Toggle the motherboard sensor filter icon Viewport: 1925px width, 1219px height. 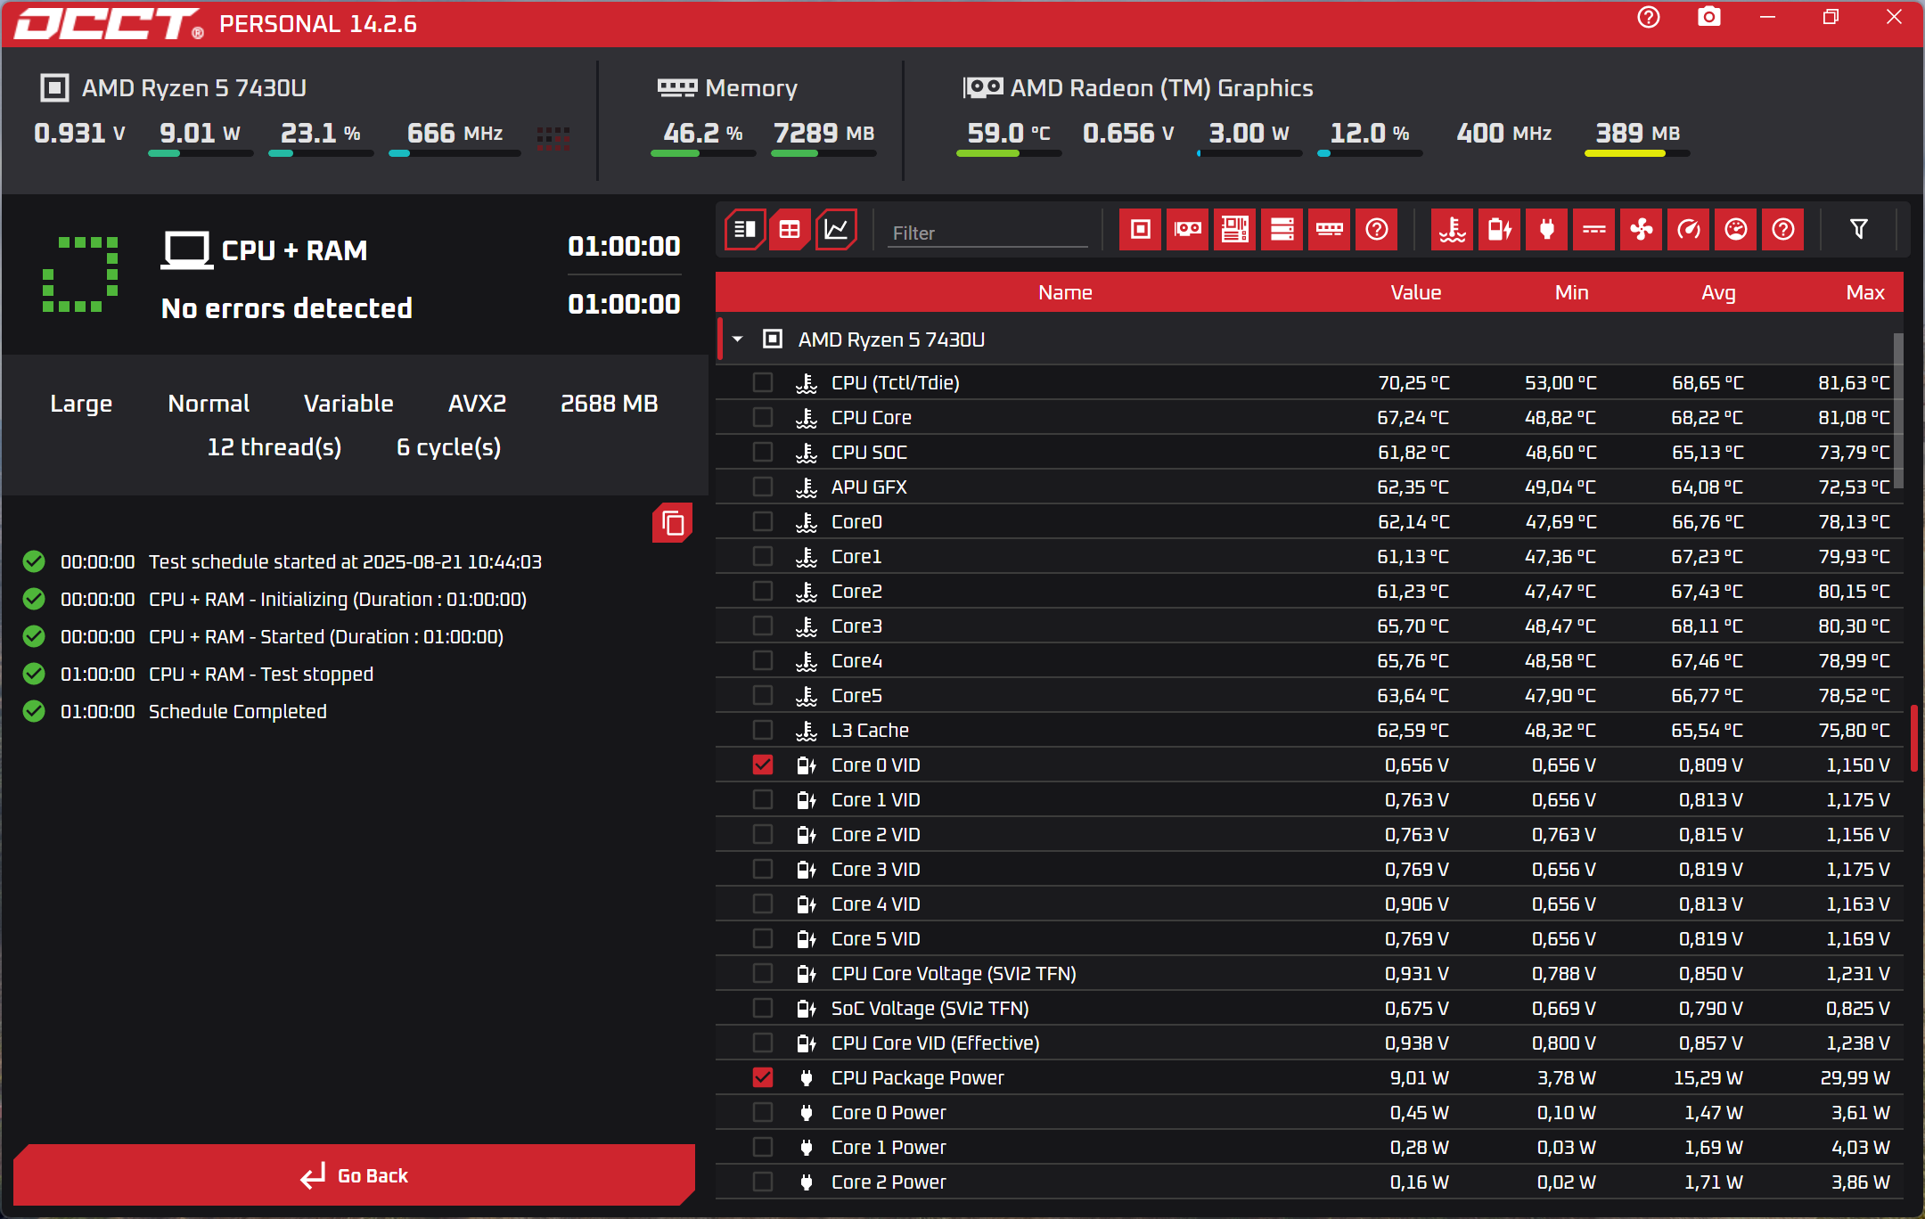(x=1234, y=230)
